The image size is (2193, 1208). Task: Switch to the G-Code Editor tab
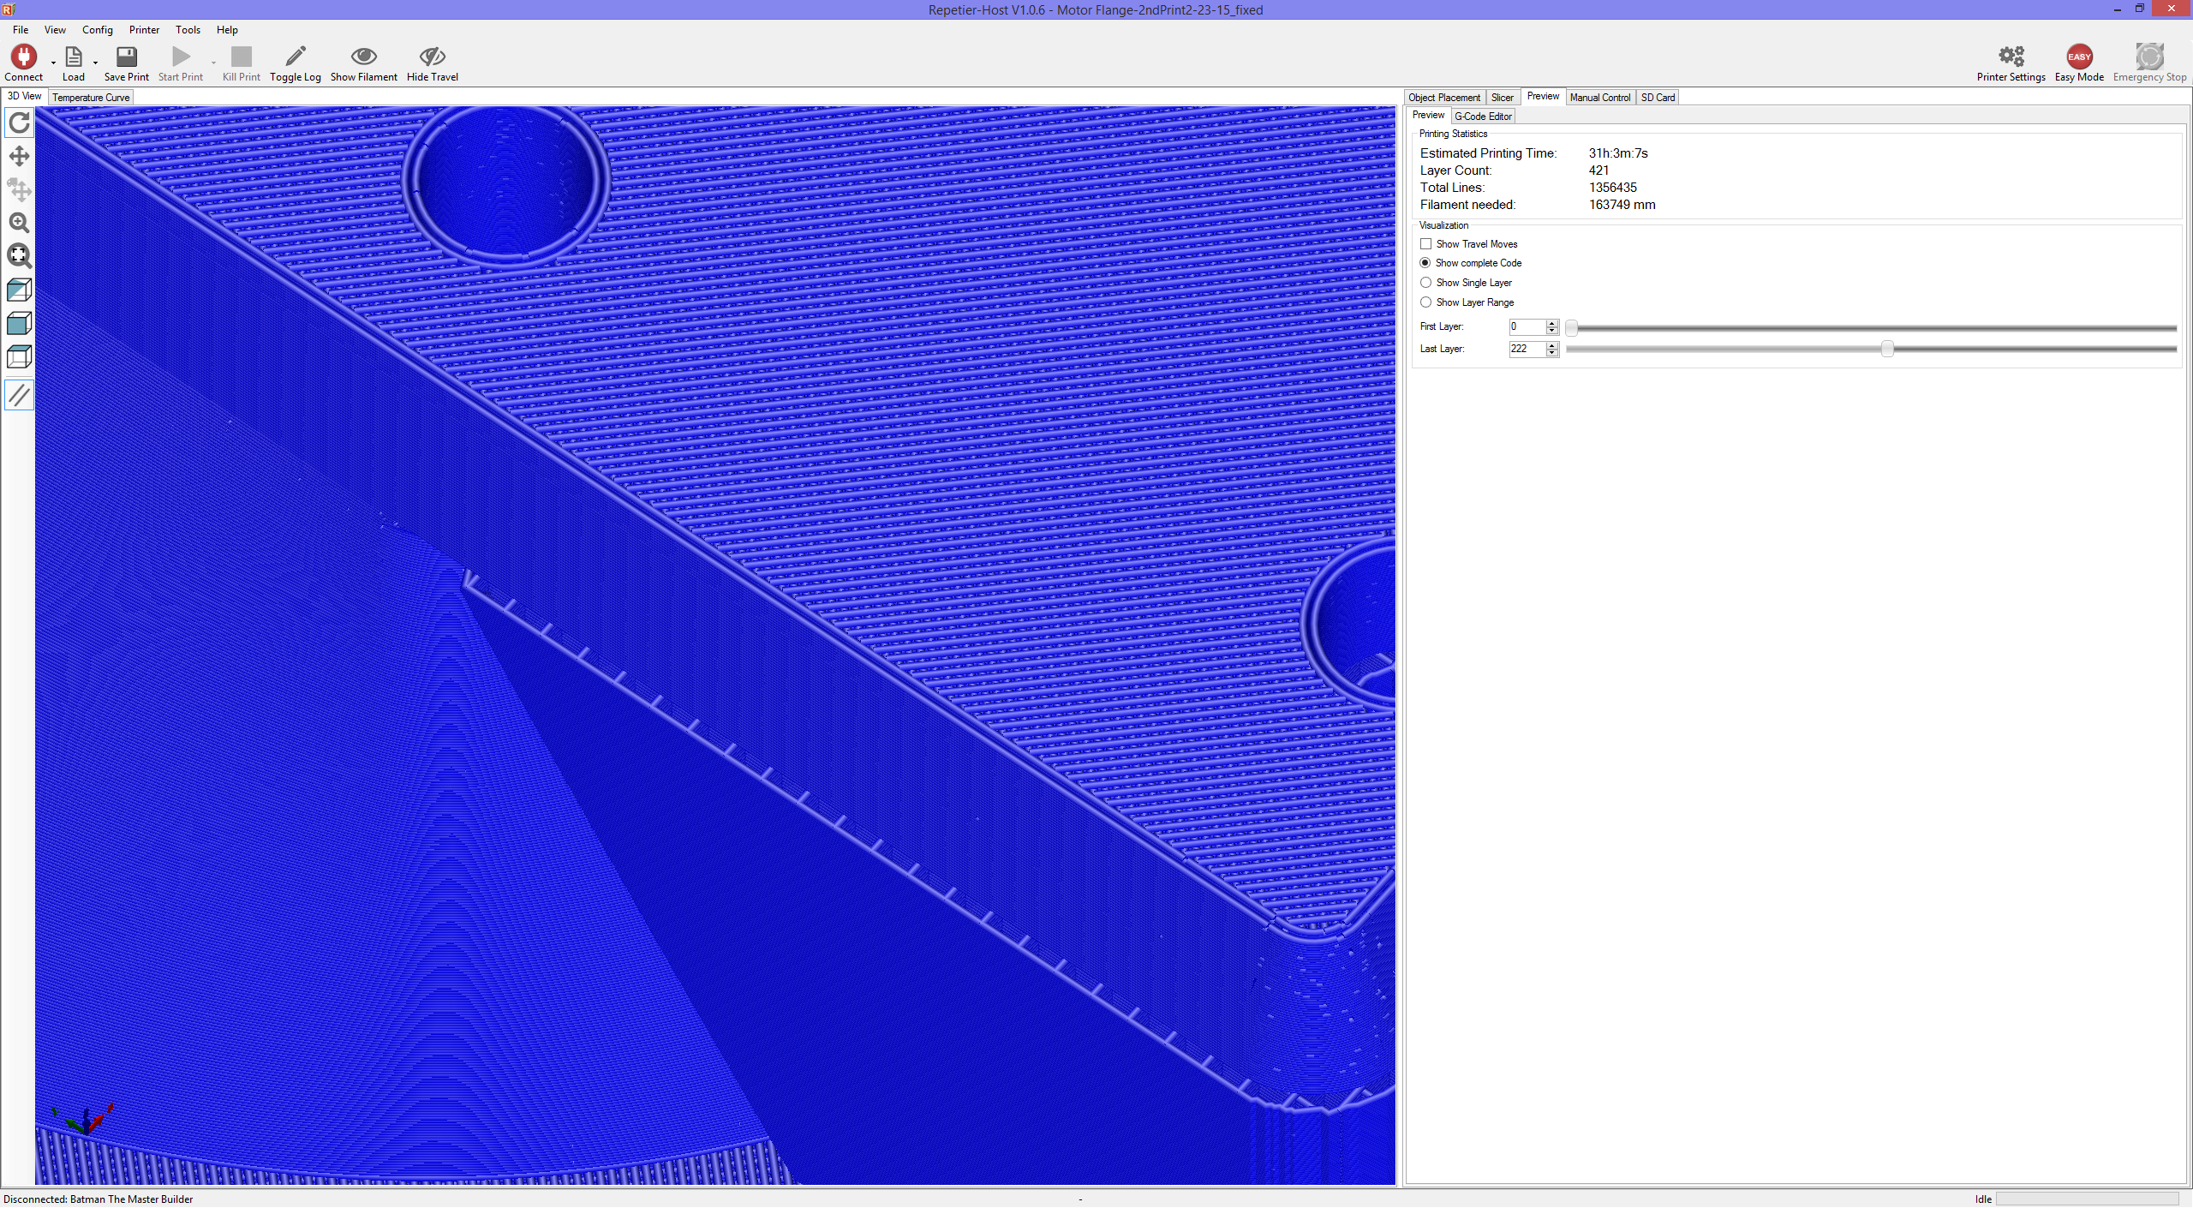(x=1483, y=117)
